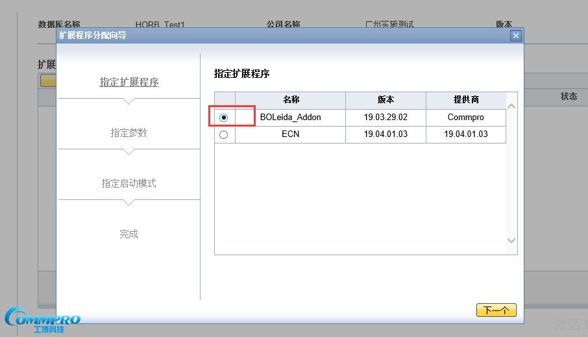This screenshot has height=337, width=588.
Task: Open the 指定参数 wizard step
Action: point(129,132)
